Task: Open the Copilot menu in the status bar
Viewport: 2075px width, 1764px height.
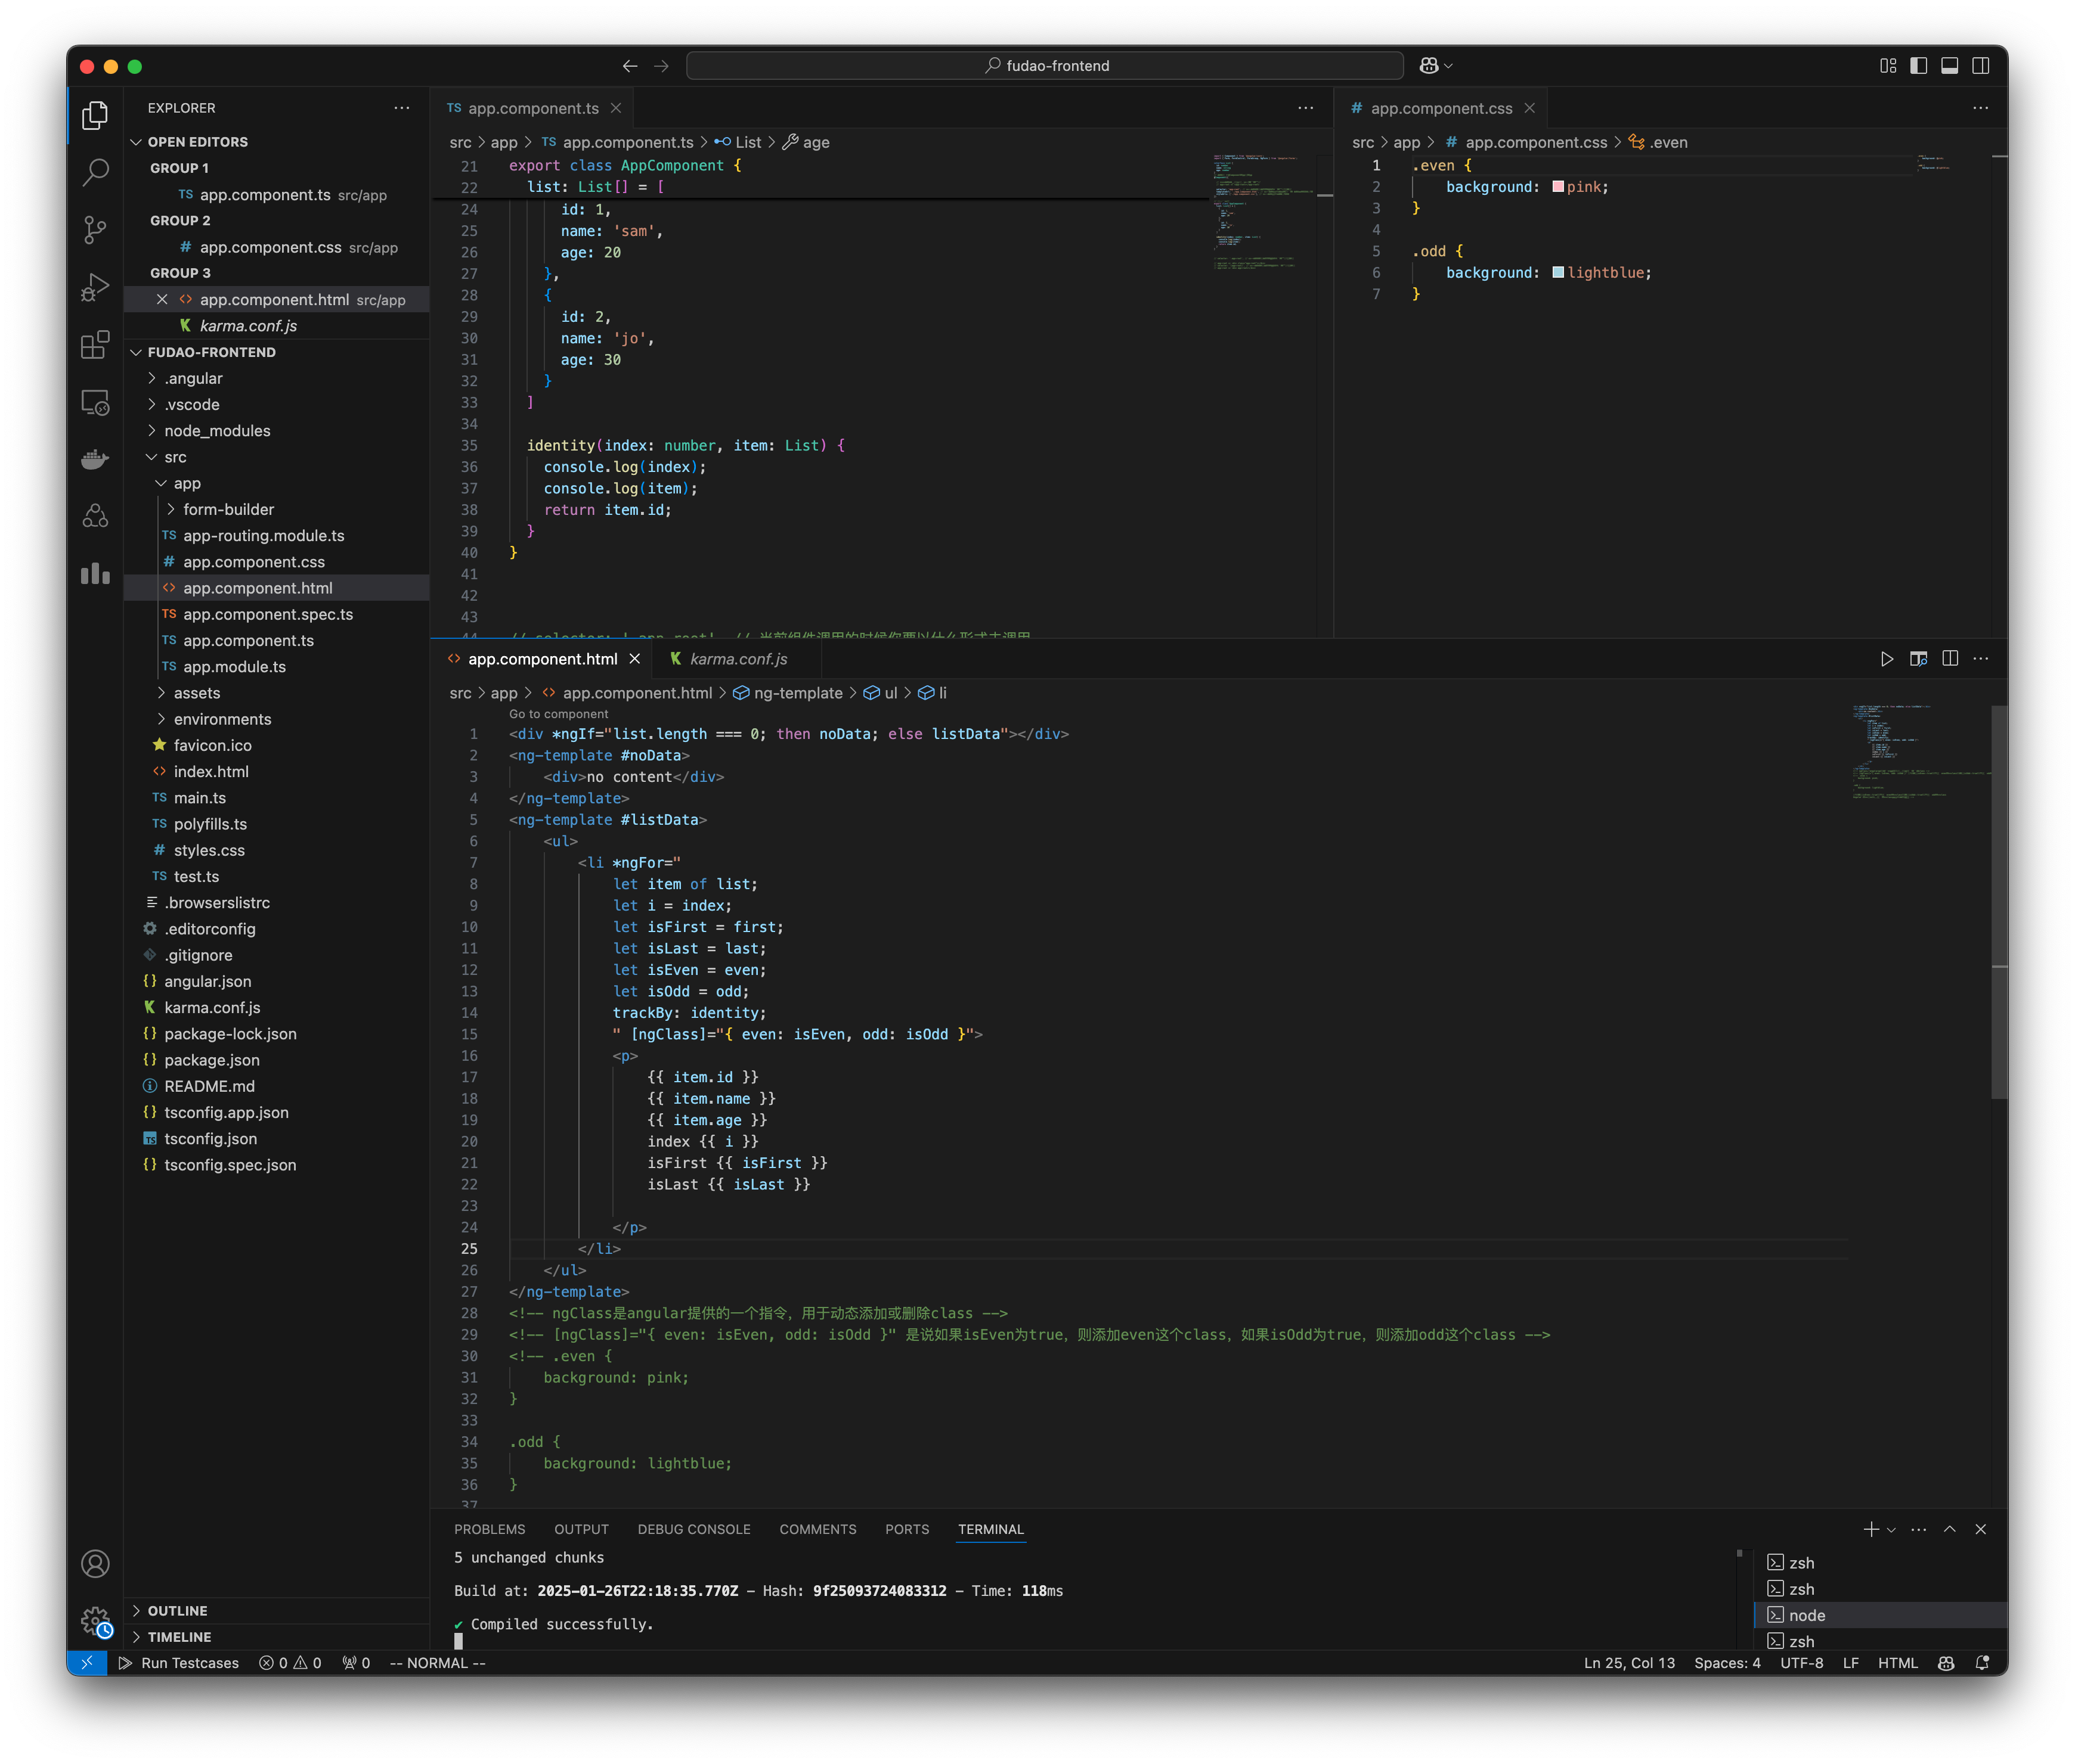Action: (1946, 1663)
